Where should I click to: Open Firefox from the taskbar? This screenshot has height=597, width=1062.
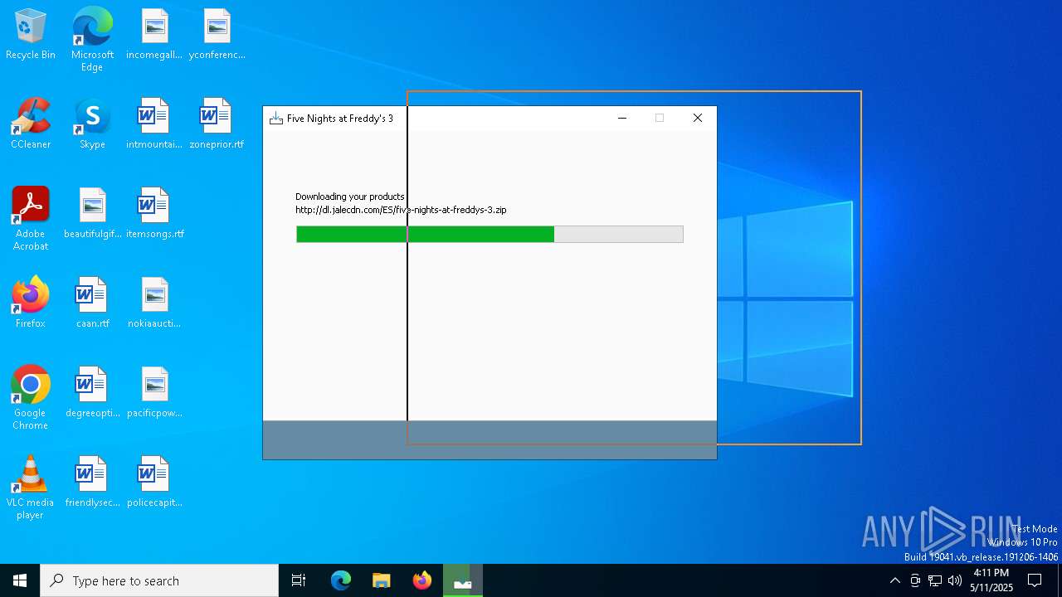422,580
